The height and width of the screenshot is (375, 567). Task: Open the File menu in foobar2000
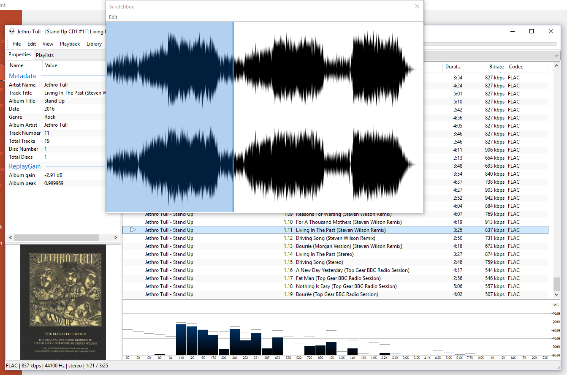17,44
